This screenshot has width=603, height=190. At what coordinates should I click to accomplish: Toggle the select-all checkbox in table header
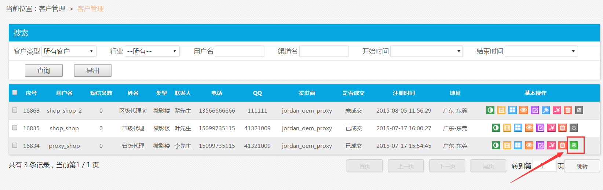click(x=15, y=92)
